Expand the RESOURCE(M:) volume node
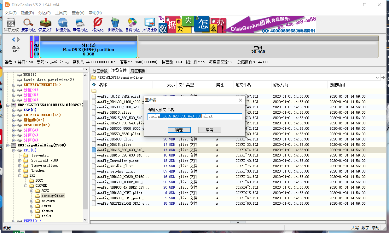The height and width of the screenshot is (233, 389). coord(14,125)
